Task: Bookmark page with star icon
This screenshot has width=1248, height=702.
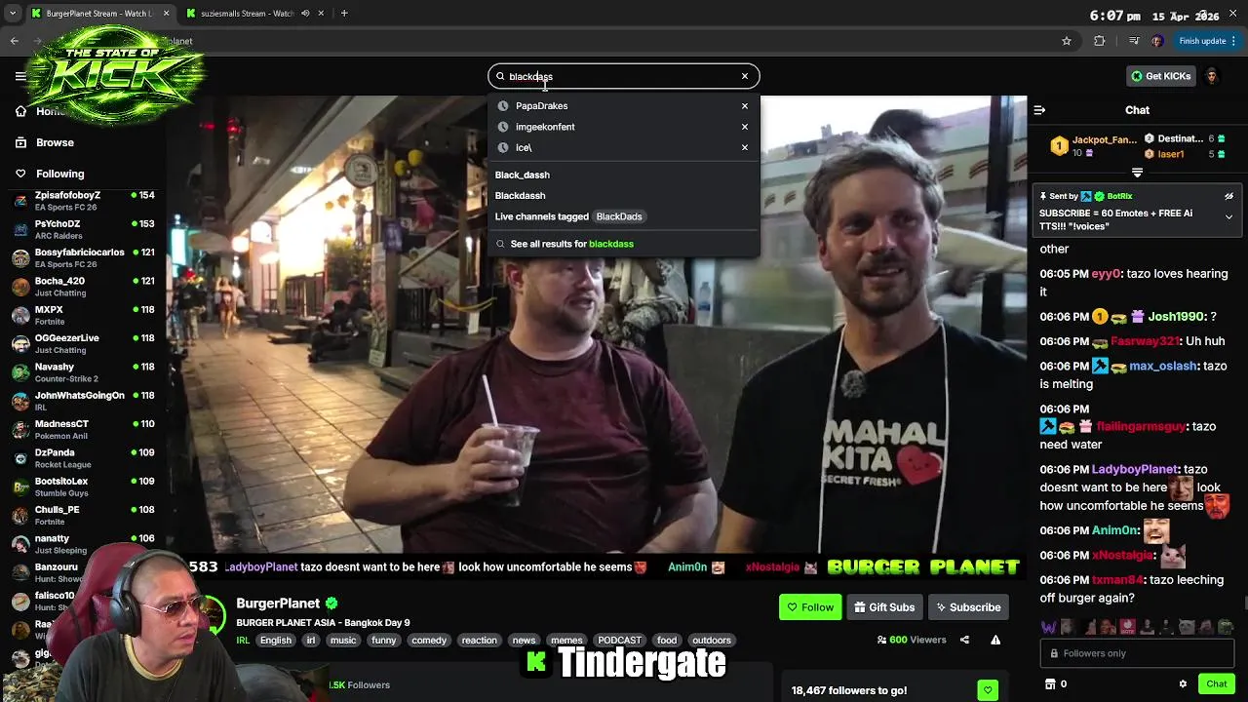Action: (1067, 41)
